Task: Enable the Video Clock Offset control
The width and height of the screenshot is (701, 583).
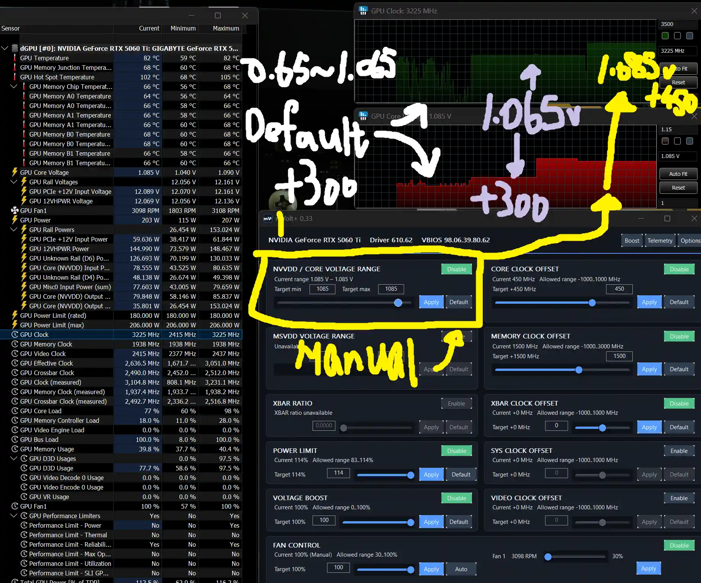Action: point(679,498)
